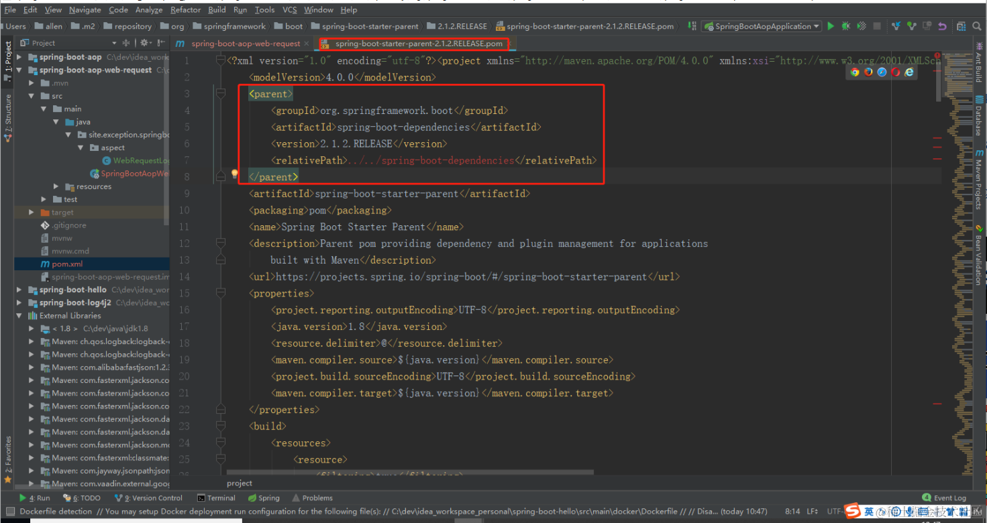Collapse External Libraries node

[19, 316]
